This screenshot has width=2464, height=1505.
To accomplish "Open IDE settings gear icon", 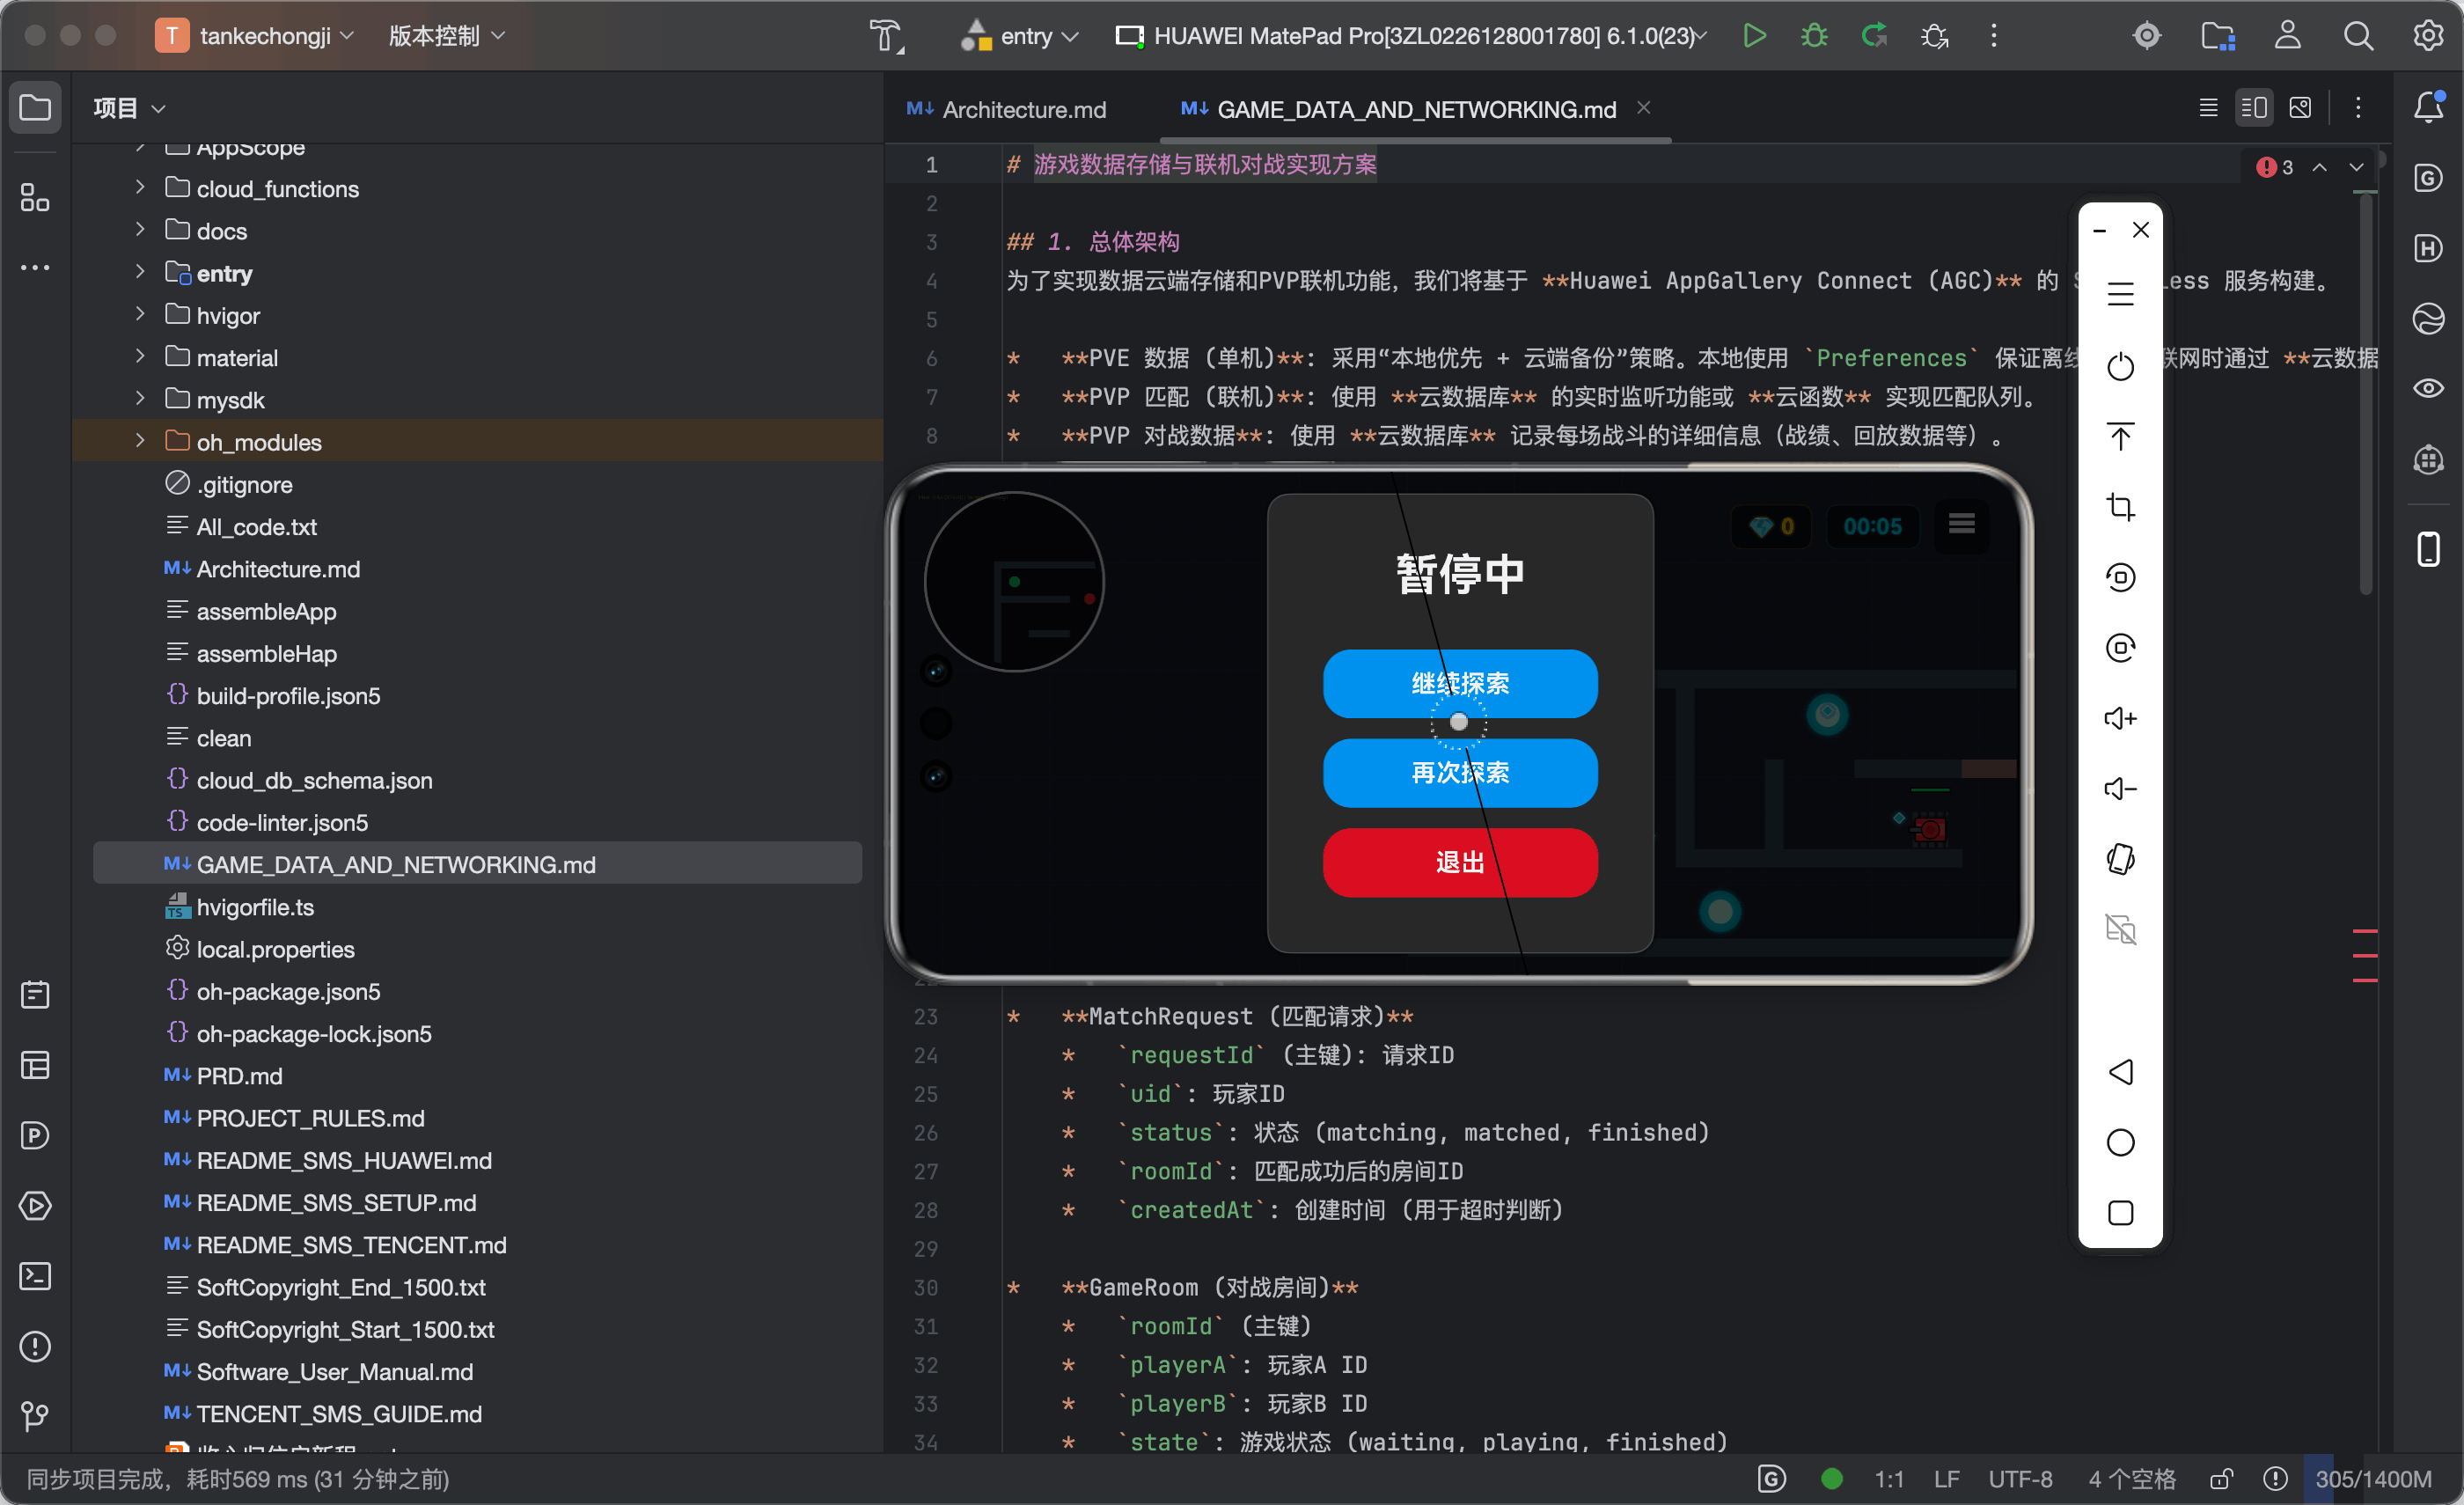I will pyautogui.click(x=2428, y=36).
